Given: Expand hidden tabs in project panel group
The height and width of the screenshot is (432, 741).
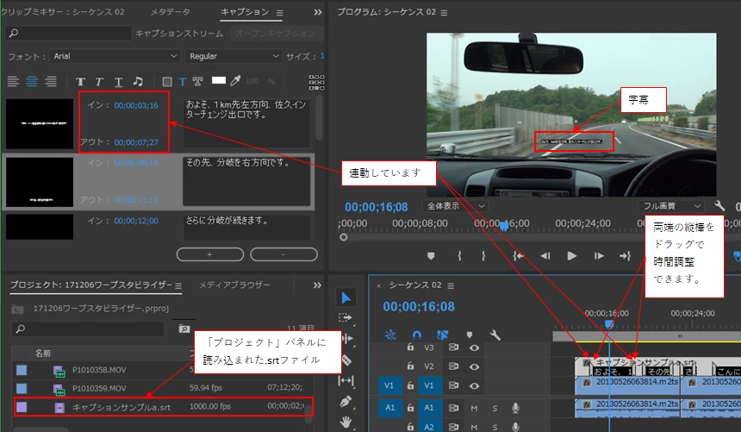Looking at the screenshot, I should point(317,285).
